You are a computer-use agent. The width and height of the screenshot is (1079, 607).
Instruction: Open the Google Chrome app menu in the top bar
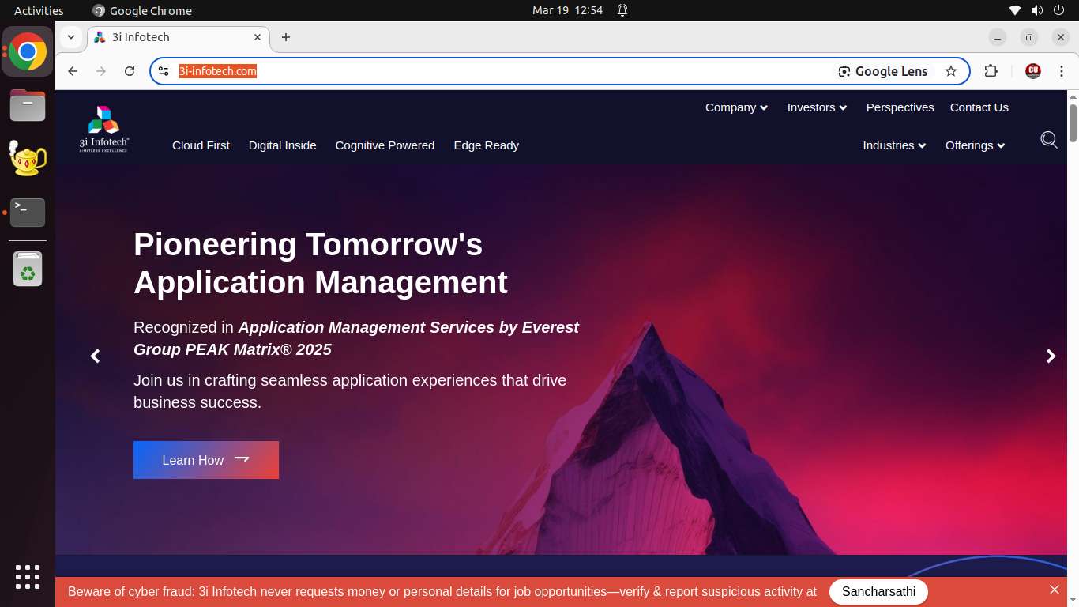pyautogui.click(x=142, y=10)
